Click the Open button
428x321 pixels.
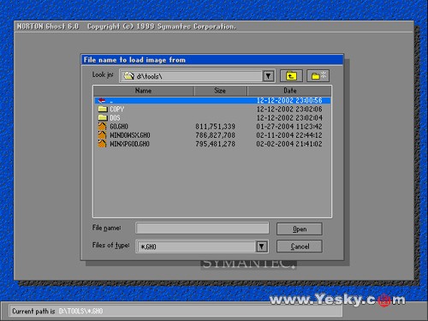tap(300, 229)
